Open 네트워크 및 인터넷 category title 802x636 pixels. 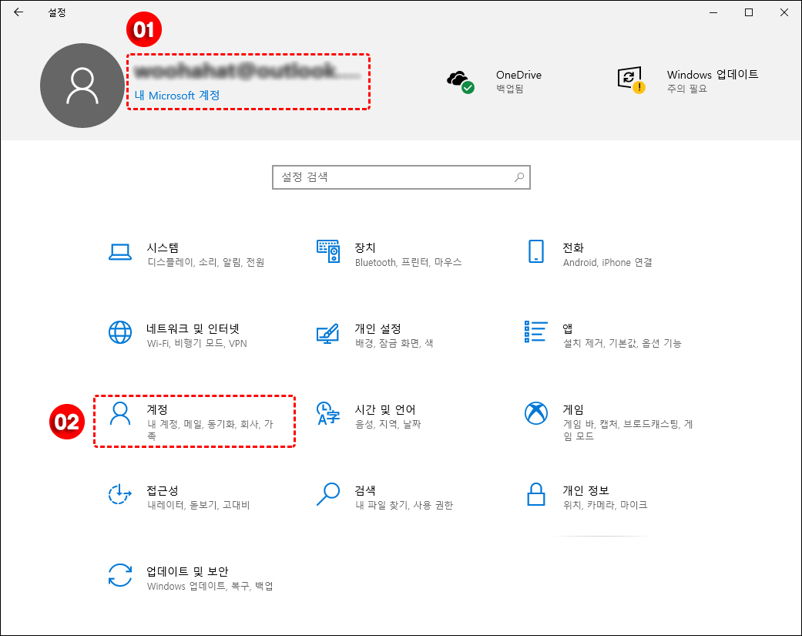pos(193,328)
